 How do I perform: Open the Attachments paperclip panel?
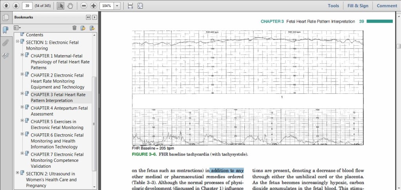pyautogui.click(x=5, y=43)
